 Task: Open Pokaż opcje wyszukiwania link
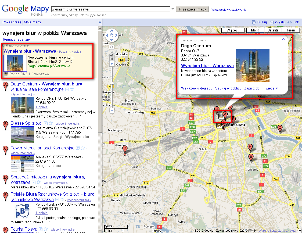pos(228,10)
